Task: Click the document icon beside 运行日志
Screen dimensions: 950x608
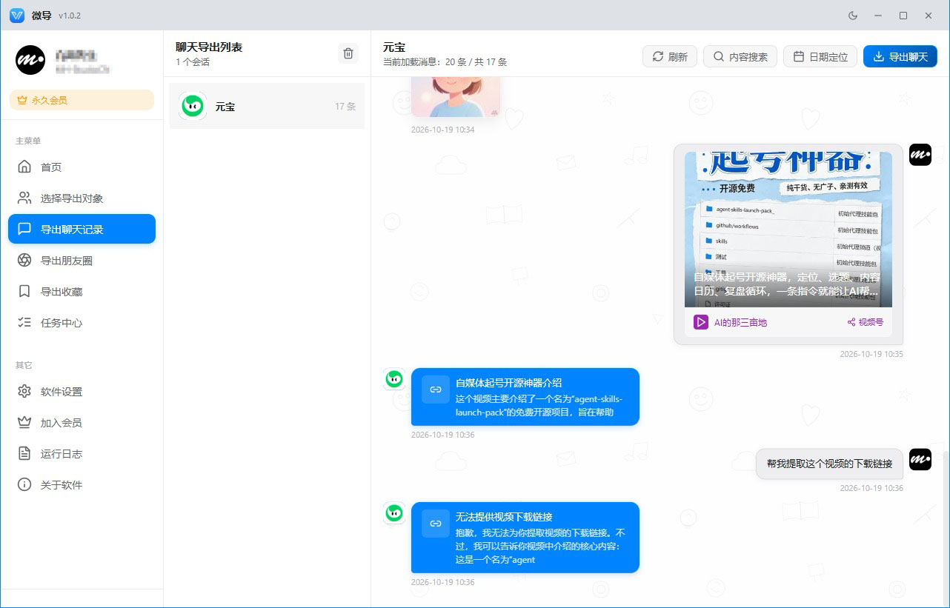Action: (x=24, y=454)
